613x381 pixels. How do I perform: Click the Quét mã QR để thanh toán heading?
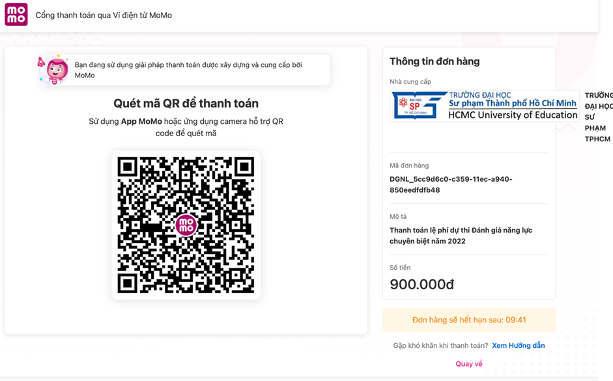[186, 104]
